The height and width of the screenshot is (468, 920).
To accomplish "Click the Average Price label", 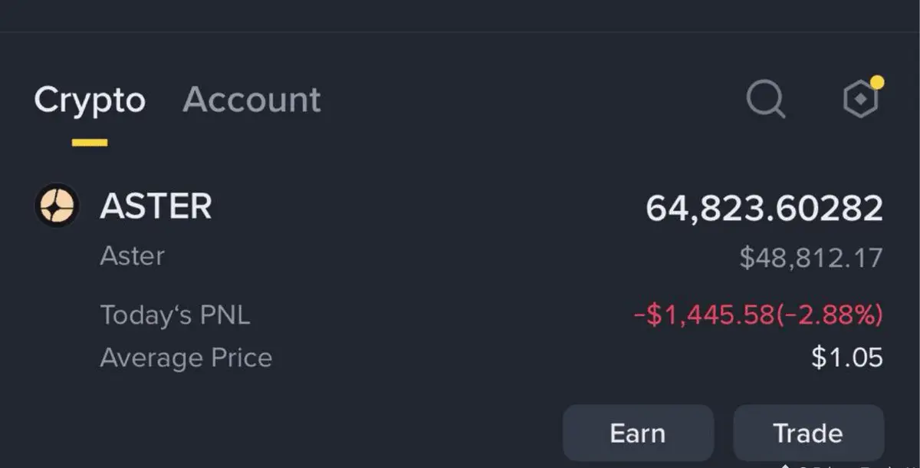I will [x=186, y=358].
